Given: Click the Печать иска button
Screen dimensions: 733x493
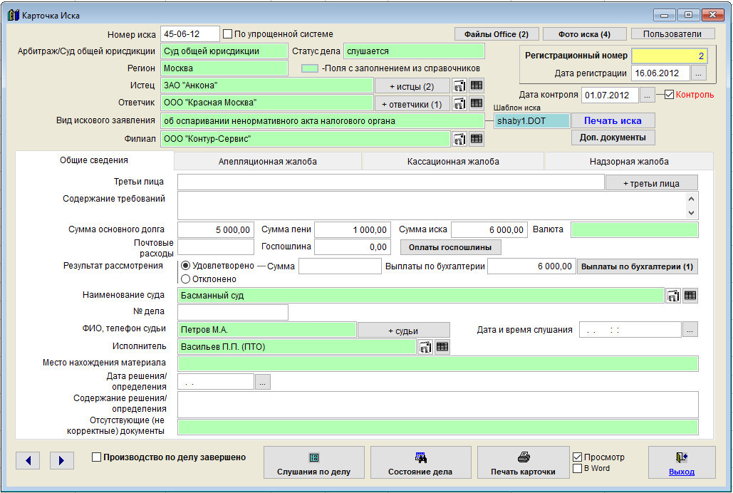Looking at the screenshot, I should [613, 120].
